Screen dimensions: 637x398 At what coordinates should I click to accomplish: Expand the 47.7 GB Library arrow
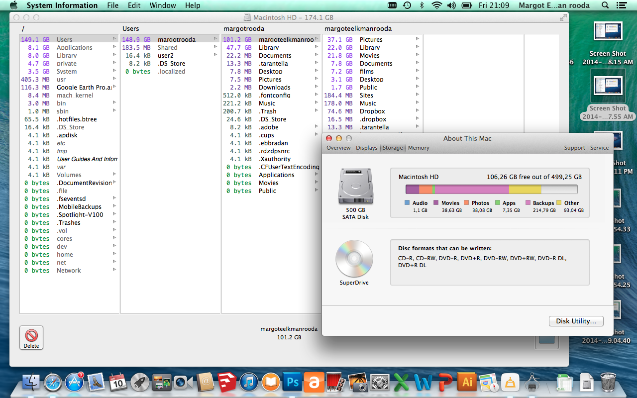pyautogui.click(x=317, y=47)
